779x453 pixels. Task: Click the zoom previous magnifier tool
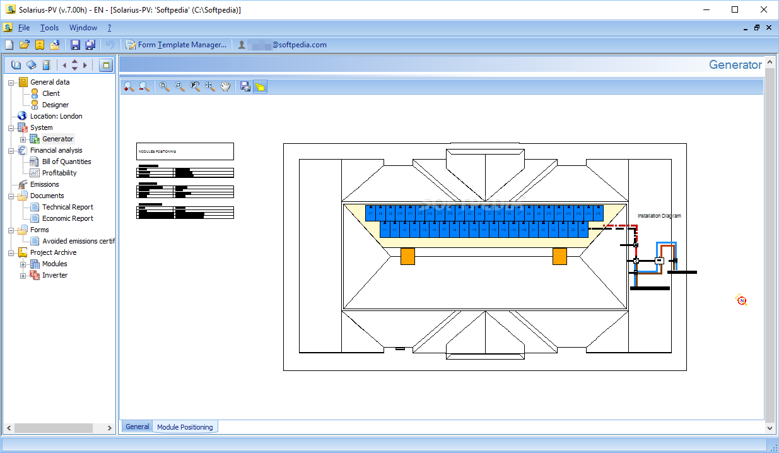[x=195, y=87]
